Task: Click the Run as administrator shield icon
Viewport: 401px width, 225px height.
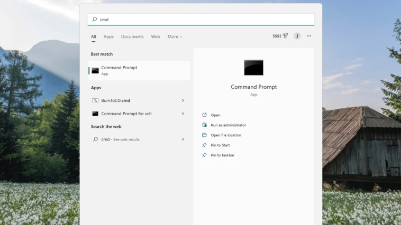Action: [204, 125]
